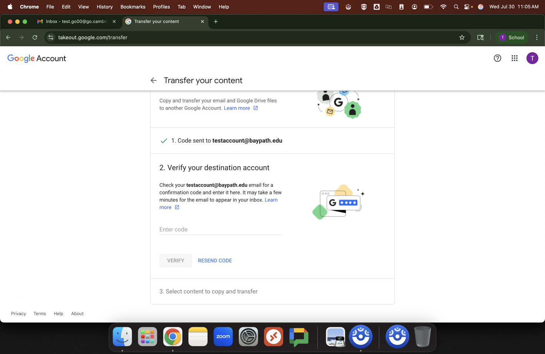Open System Settings from the dock
545x354 pixels.
click(x=248, y=337)
